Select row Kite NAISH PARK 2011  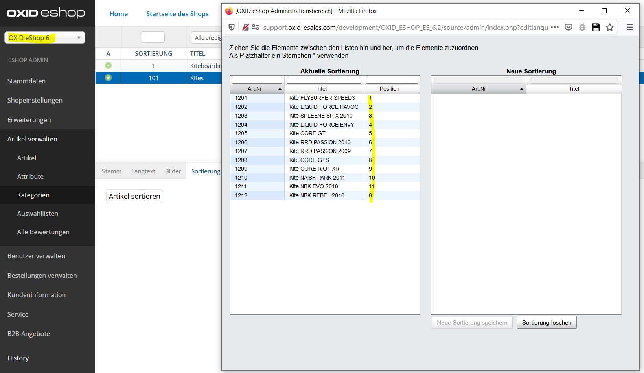[x=325, y=178]
